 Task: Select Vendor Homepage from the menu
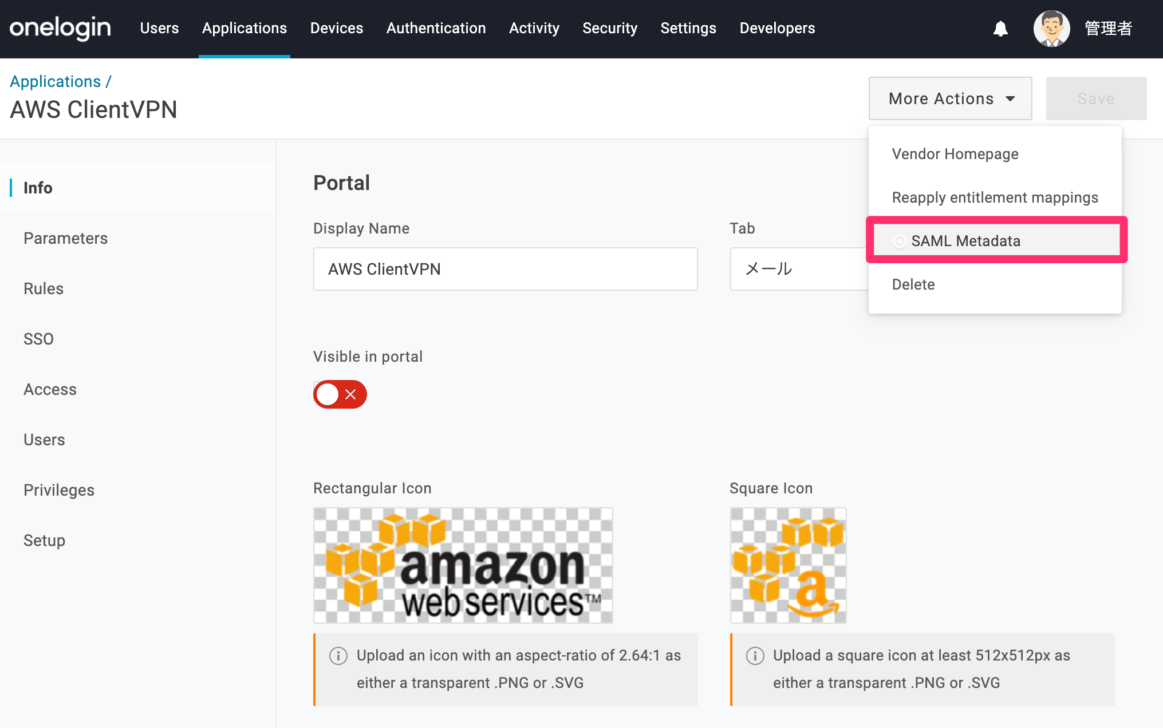pos(995,154)
